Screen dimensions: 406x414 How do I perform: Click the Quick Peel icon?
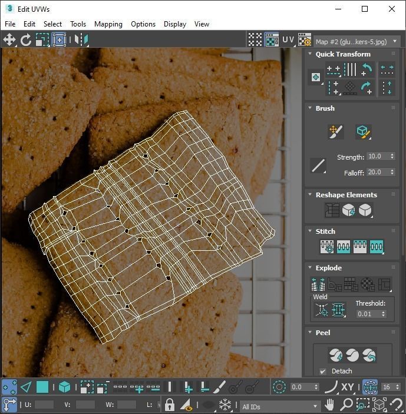click(336, 355)
